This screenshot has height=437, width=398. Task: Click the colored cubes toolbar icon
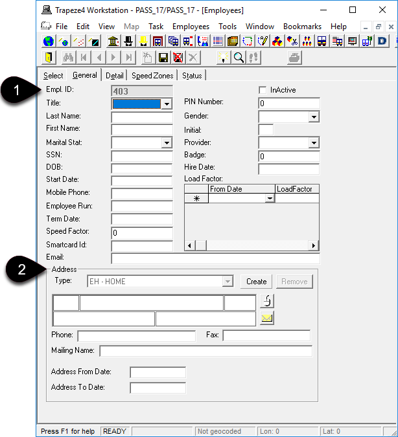[x=277, y=41]
